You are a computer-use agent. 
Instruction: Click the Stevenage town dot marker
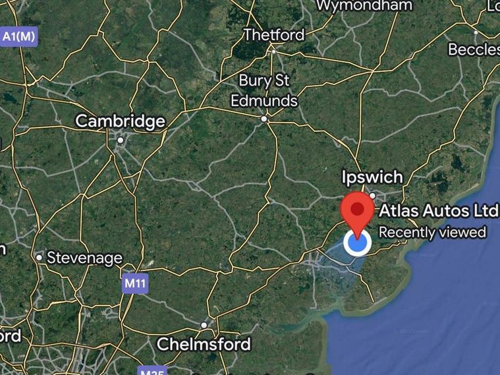pyautogui.click(x=39, y=257)
